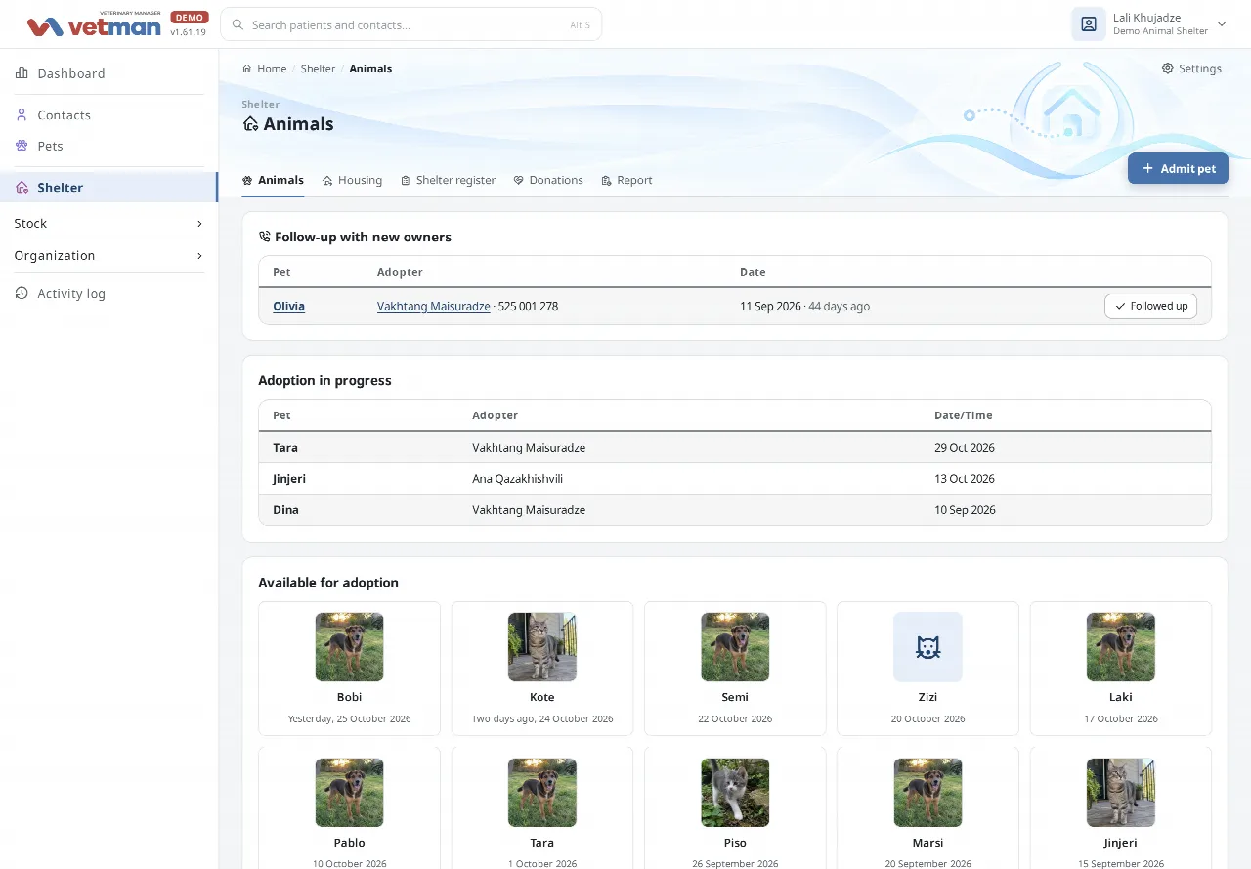Switch to the Housing tab
The width and height of the screenshot is (1251, 869).
(352, 180)
